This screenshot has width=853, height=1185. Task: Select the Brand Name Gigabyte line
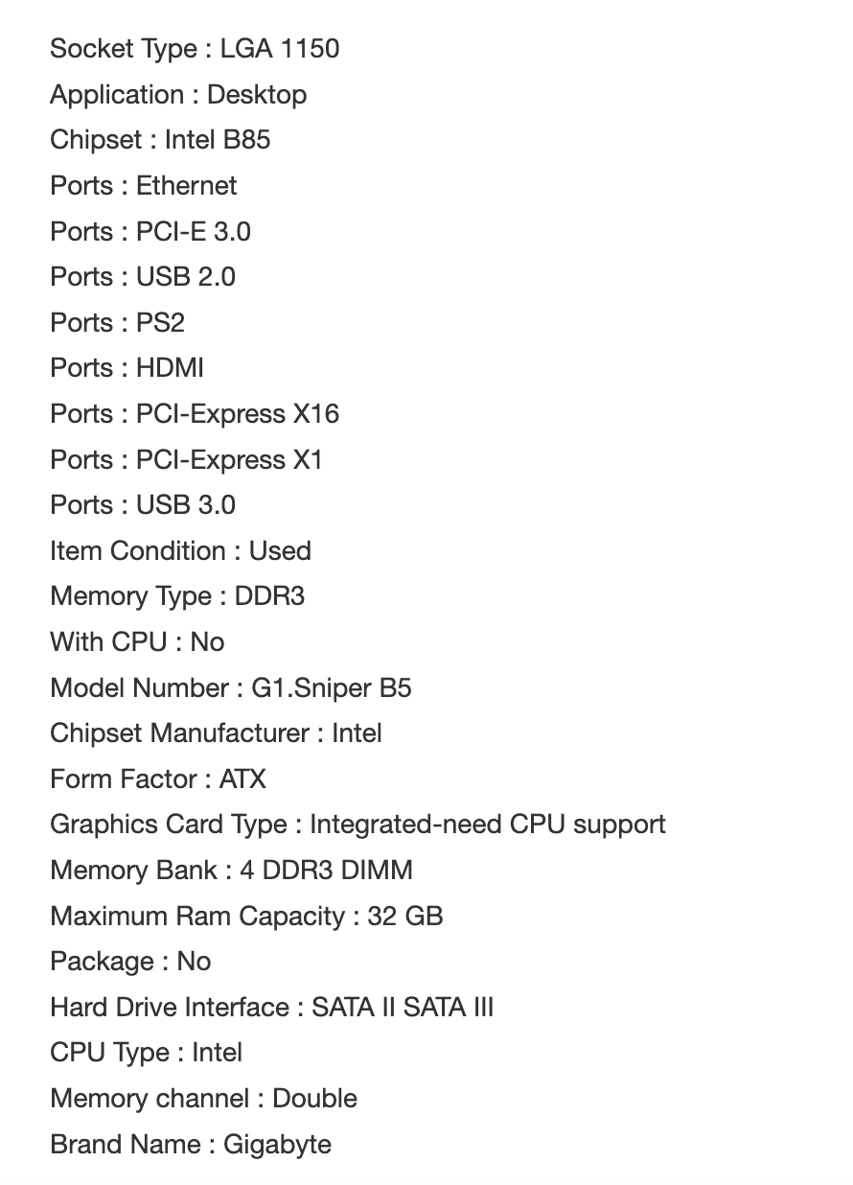(x=191, y=1145)
